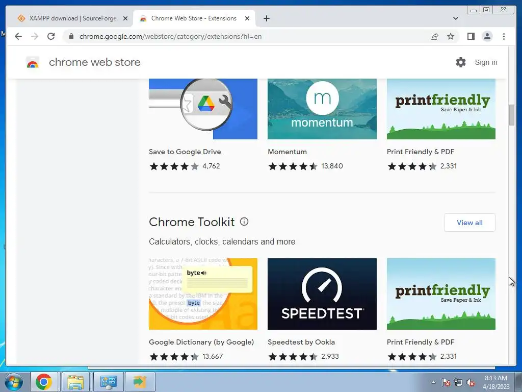Click the 13,840 ratings count
The image size is (522, 392).
(x=332, y=166)
